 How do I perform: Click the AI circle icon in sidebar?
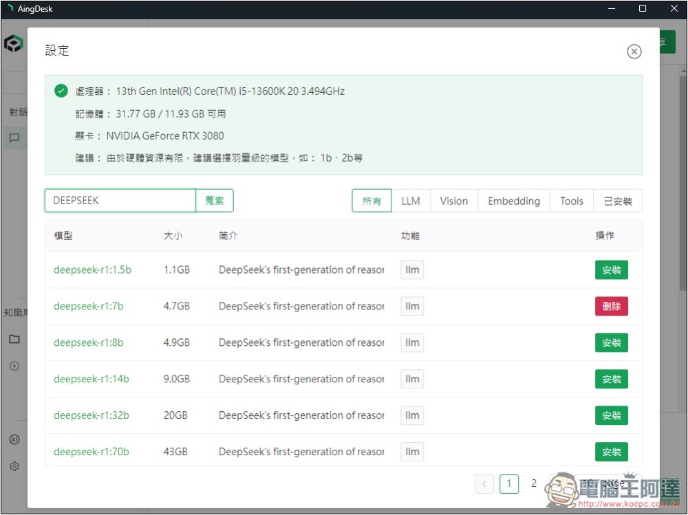[x=14, y=439]
